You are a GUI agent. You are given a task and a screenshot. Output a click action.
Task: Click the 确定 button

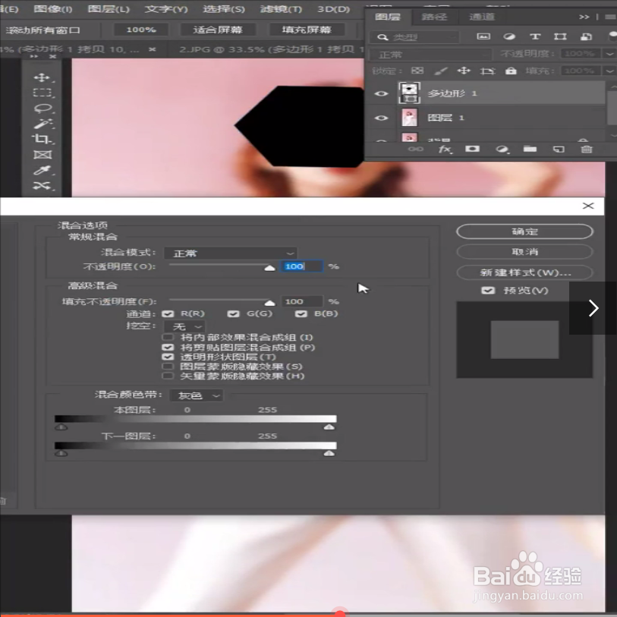[524, 231]
